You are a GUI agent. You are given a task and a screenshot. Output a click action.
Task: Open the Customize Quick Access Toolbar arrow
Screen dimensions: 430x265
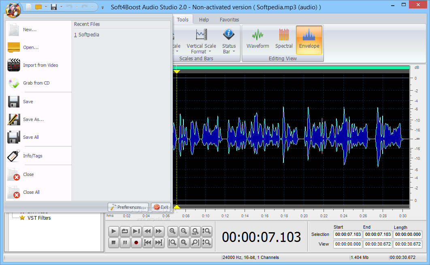102,8
